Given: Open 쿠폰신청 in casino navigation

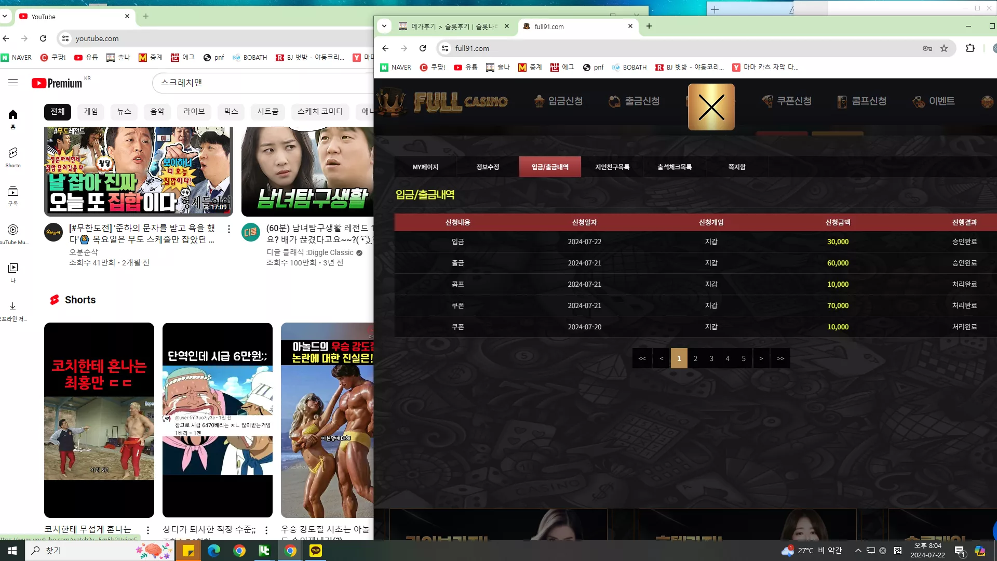Looking at the screenshot, I should [787, 101].
